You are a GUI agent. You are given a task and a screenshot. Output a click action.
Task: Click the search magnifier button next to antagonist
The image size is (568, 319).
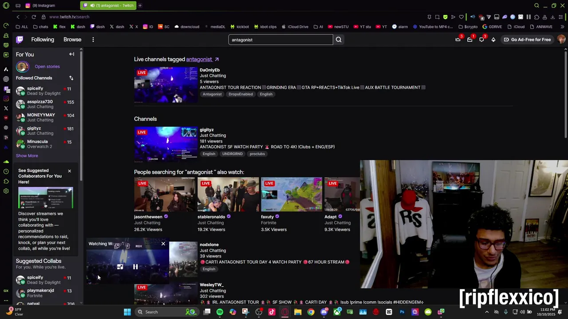(339, 40)
